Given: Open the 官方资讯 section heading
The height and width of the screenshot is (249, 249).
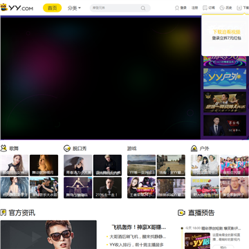Looking at the screenshot, I should coord(22,212).
